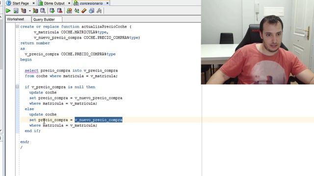Click the 'end if;' line
The height and width of the screenshot is (176, 314).
point(32,131)
